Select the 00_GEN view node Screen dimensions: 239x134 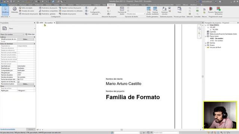(x=215, y=29)
